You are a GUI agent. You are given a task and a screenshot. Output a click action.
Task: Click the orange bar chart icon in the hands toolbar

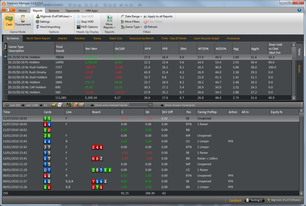tap(75, 105)
